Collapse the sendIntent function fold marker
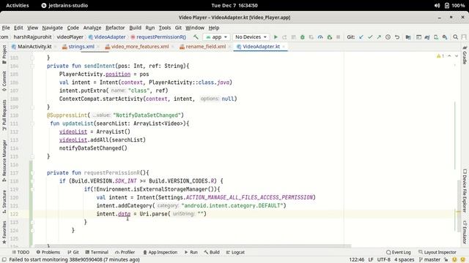Screen dimensions: 469x263 (32, 66)
